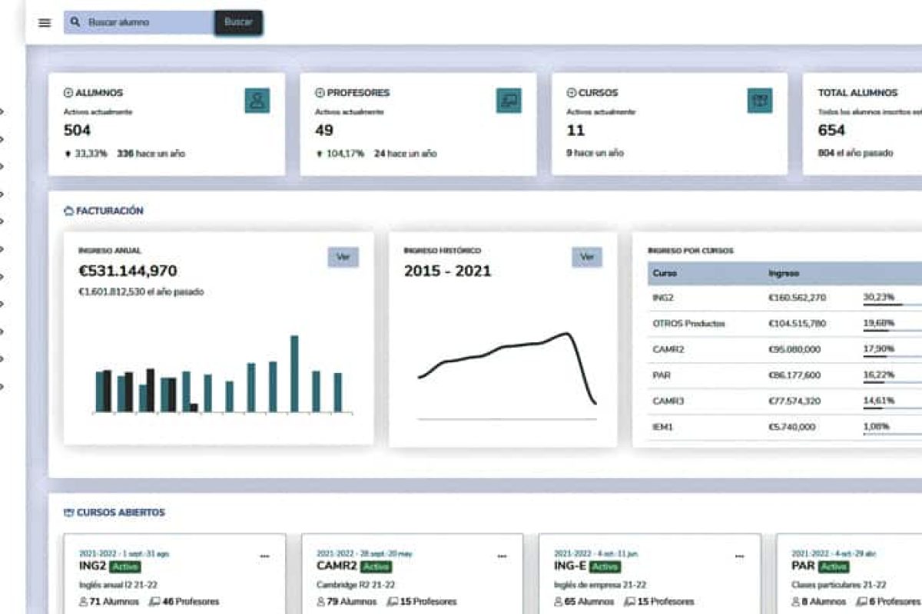Click the 19,68% progress bar for OTROS Productos
This screenshot has height=614, width=922.
(x=892, y=331)
